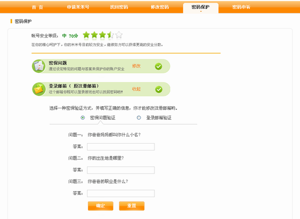Click the half-filled fourth rating star
Image resolution: width=300 pixels, height=219 pixels.
click(110, 35)
